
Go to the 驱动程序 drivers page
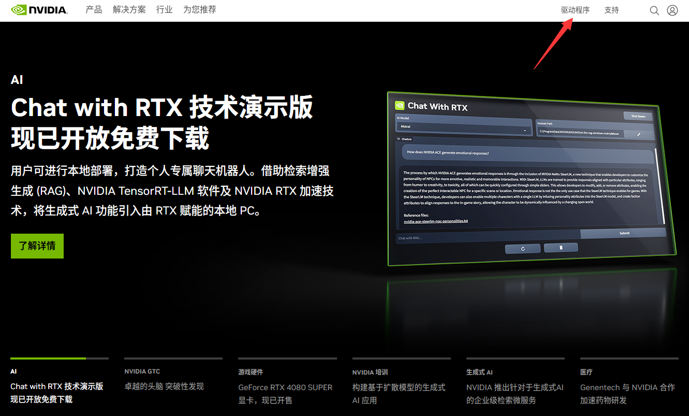click(x=575, y=10)
